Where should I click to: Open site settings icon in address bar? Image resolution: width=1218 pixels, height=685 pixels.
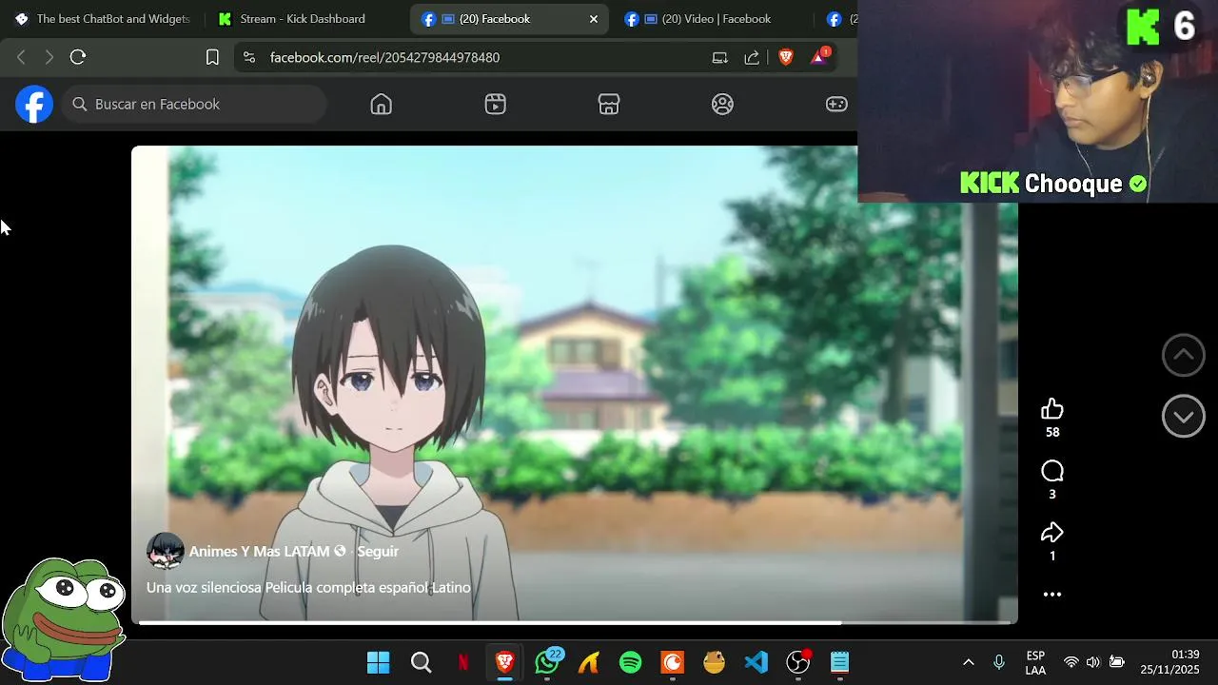pos(249,57)
